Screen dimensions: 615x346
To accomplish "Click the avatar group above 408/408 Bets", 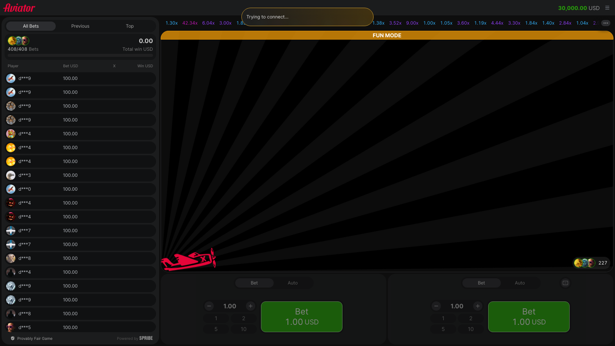I will pos(18,40).
